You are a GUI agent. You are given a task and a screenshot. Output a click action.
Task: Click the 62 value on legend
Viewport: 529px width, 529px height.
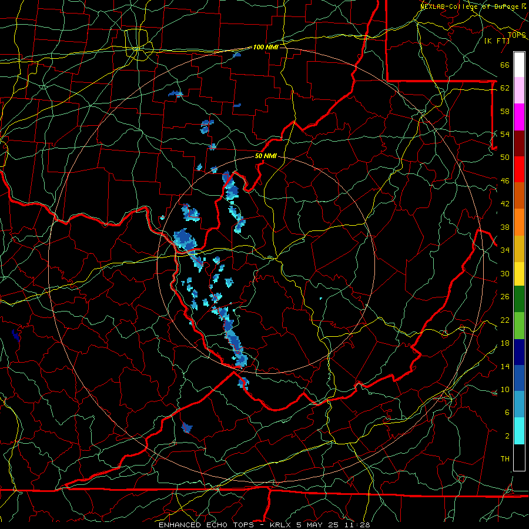[x=505, y=88]
